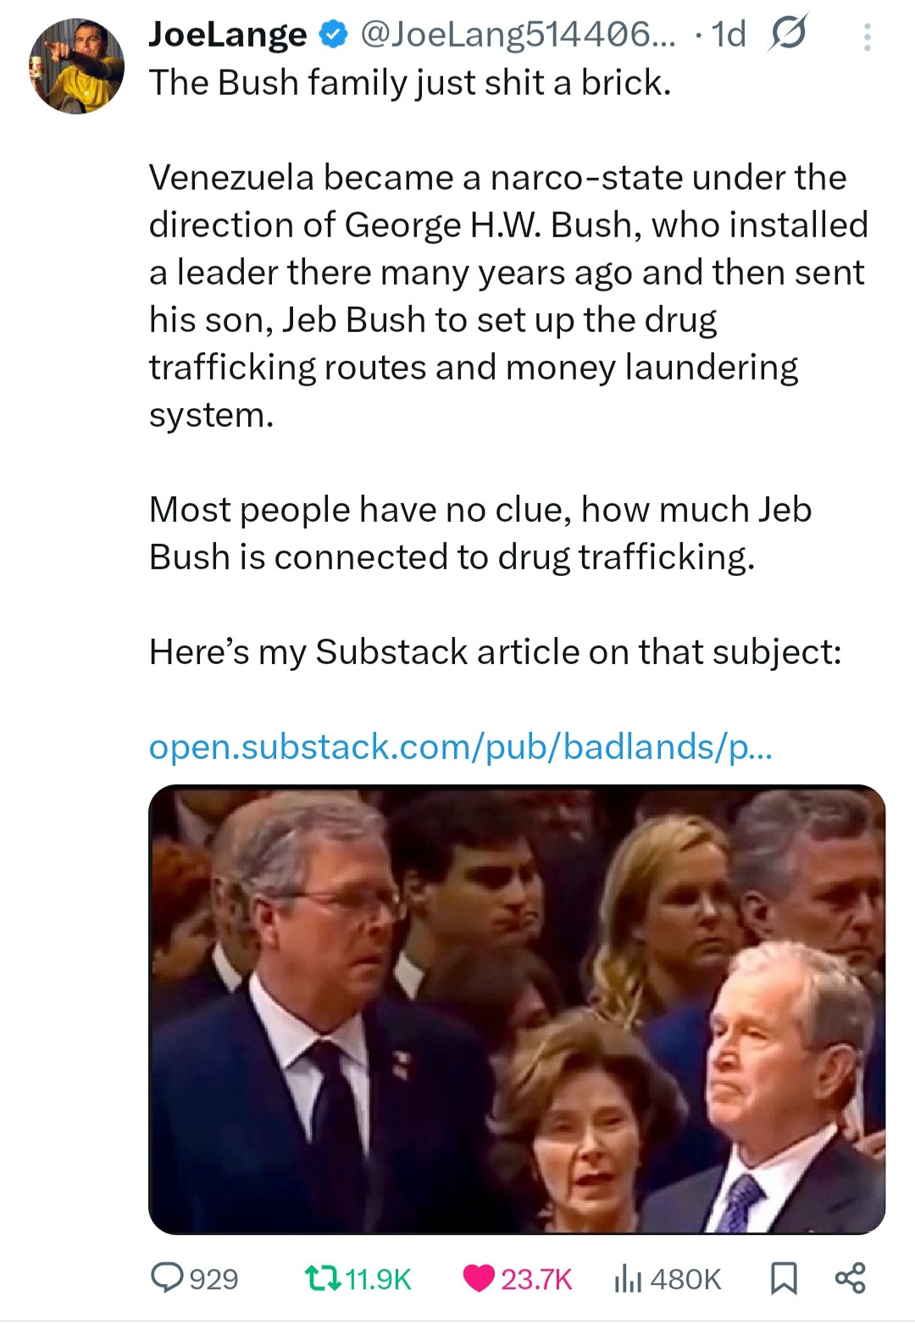Image resolution: width=915 pixels, height=1324 pixels.
Task: Tap the slashed-circle icon beside the timestamp
Action: (787, 34)
